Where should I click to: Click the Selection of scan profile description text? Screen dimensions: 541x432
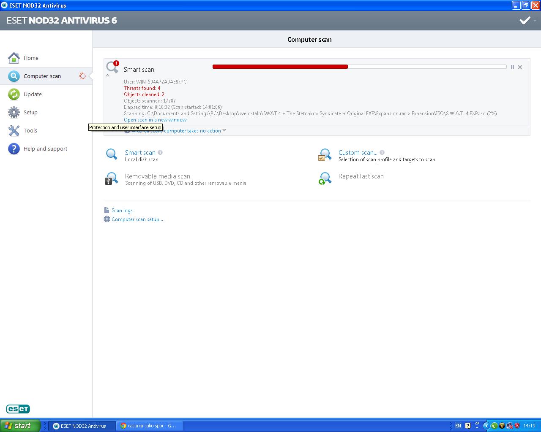[387, 159]
